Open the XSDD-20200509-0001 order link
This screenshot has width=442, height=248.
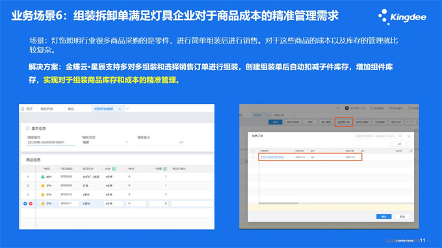click(x=272, y=157)
